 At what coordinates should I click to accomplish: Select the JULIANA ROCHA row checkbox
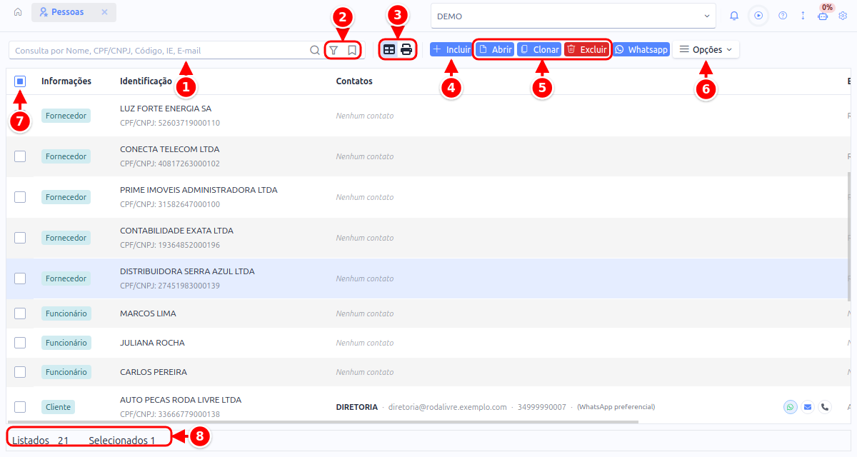pyautogui.click(x=20, y=343)
